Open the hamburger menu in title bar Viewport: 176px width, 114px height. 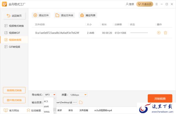click(x=157, y=4)
